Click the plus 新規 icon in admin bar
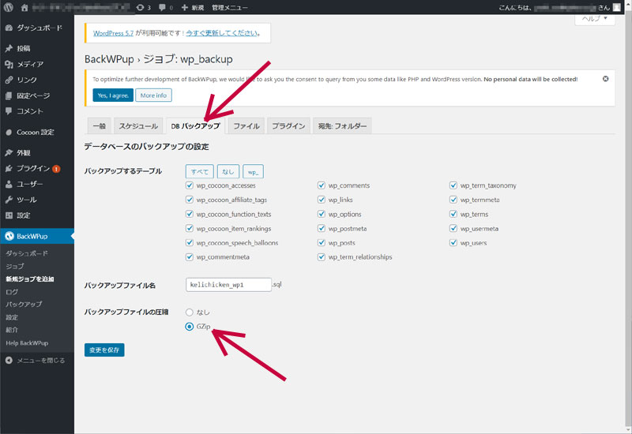Screen dimensions: 632x434 coord(185,7)
